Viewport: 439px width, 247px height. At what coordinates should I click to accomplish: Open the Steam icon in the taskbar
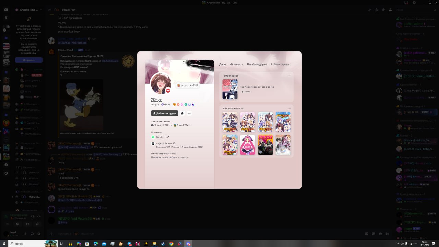point(163,244)
